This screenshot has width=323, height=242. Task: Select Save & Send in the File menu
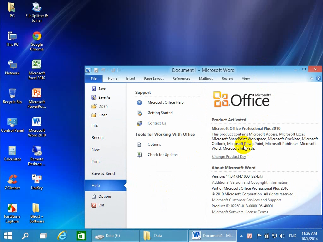(103, 174)
